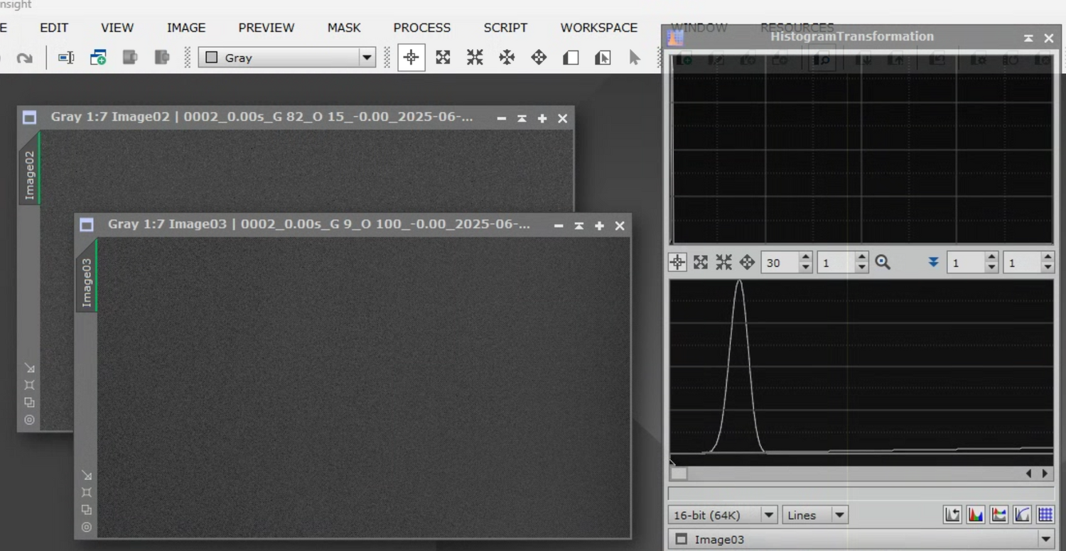This screenshot has width=1066, height=551.
Task: Click the histogram horizontal scrollbar thumb
Action: coord(679,474)
